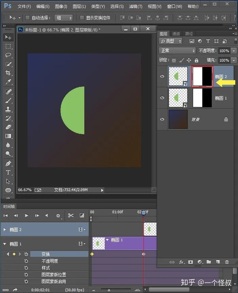Open the 正常 blend mode dropdown
This screenshot has height=293, width=238.
(177, 51)
